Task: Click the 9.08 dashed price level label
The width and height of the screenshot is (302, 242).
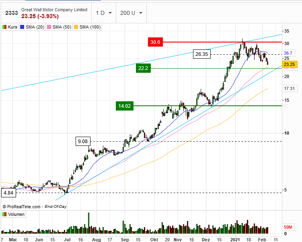Action: (x=83, y=141)
